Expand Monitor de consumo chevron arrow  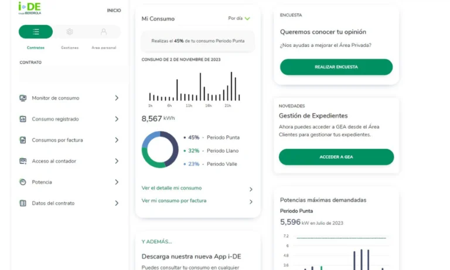point(117,98)
